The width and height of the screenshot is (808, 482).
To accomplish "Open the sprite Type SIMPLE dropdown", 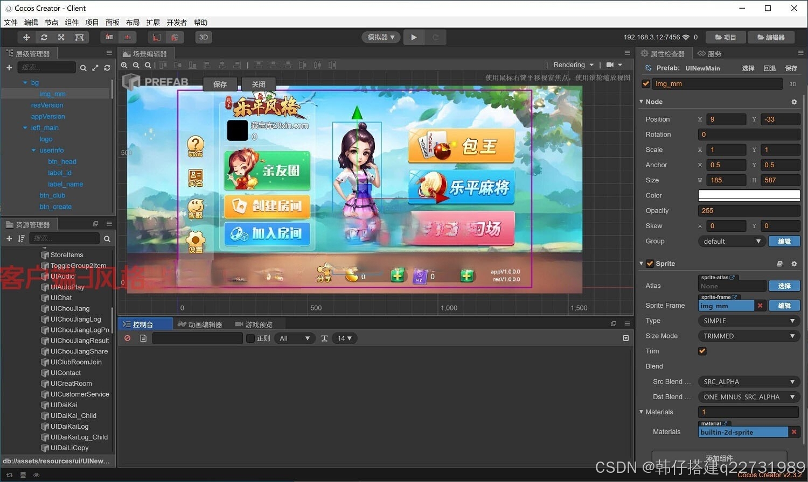I will pyautogui.click(x=749, y=321).
